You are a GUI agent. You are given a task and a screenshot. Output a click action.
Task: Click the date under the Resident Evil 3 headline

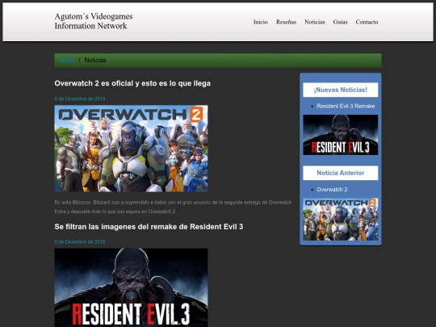tap(80, 242)
